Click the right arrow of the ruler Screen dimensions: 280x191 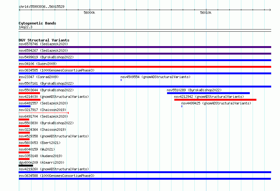pos(270,10)
